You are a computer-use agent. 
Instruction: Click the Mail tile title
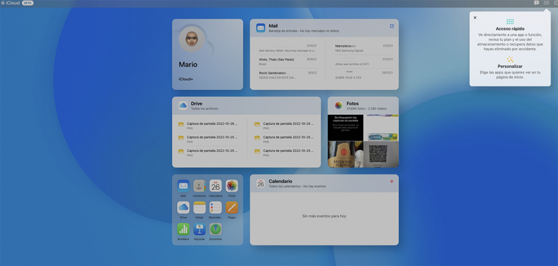(274, 26)
